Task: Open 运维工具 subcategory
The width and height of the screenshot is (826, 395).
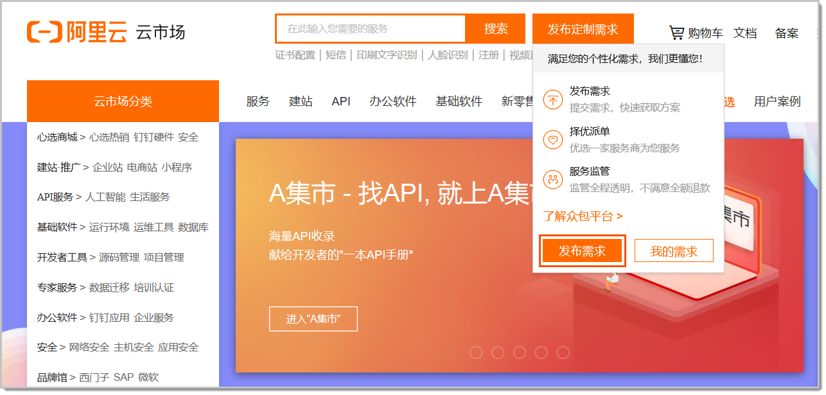Action: point(154,227)
